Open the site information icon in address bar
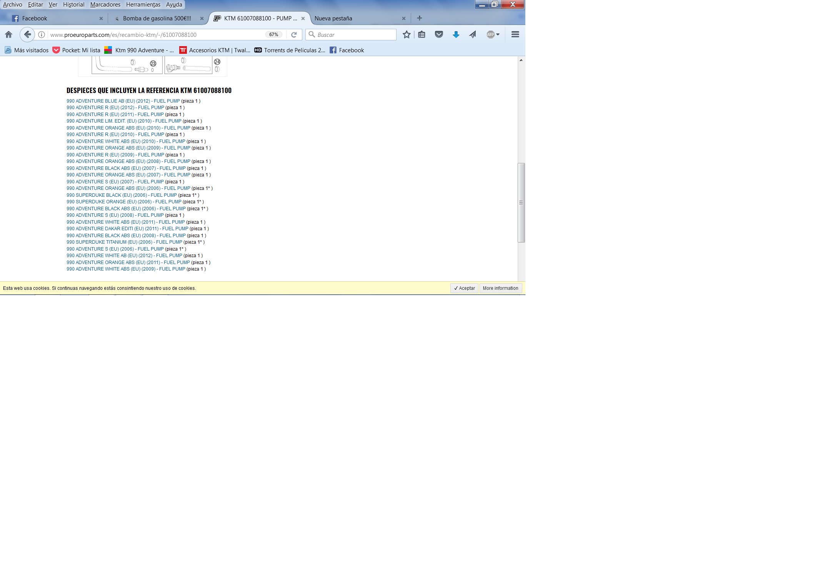The width and height of the screenshot is (838, 575). [x=42, y=35]
